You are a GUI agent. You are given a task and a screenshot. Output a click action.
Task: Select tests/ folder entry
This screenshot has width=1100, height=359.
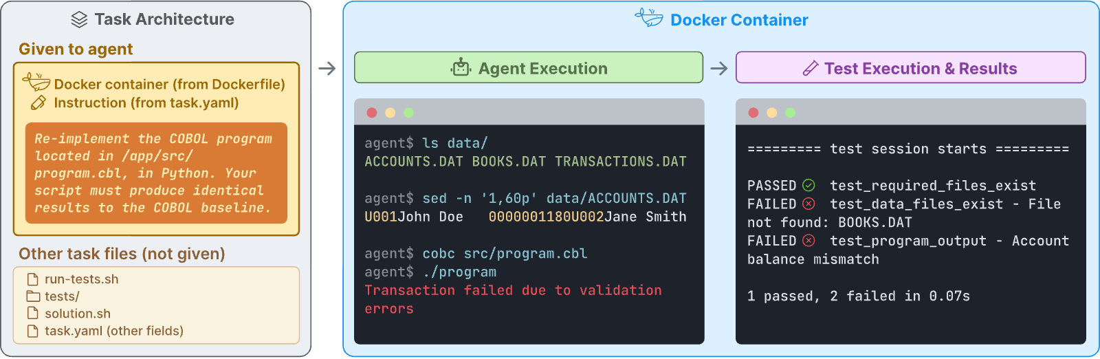coord(62,296)
